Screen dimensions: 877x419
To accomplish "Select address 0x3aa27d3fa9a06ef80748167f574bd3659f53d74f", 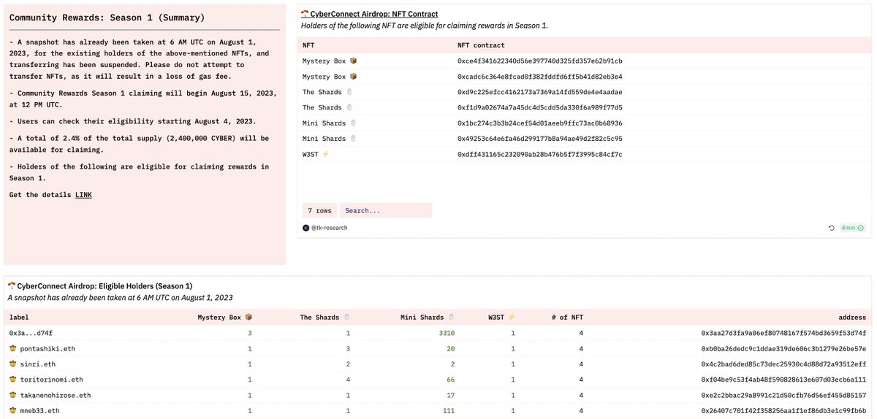I will [x=783, y=333].
